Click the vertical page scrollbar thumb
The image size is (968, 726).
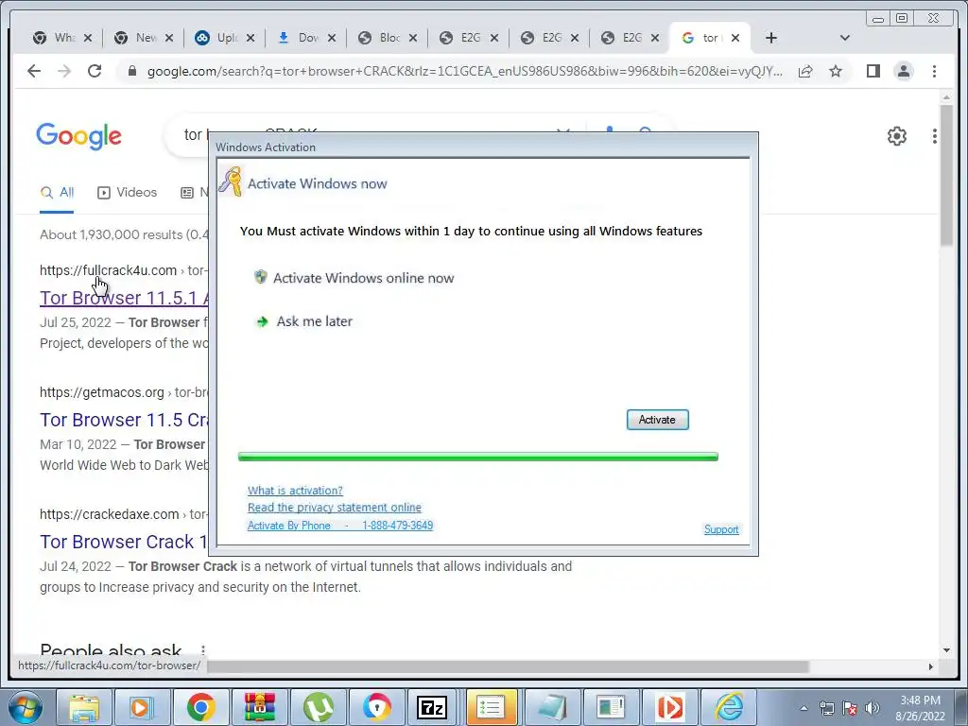coord(946,176)
